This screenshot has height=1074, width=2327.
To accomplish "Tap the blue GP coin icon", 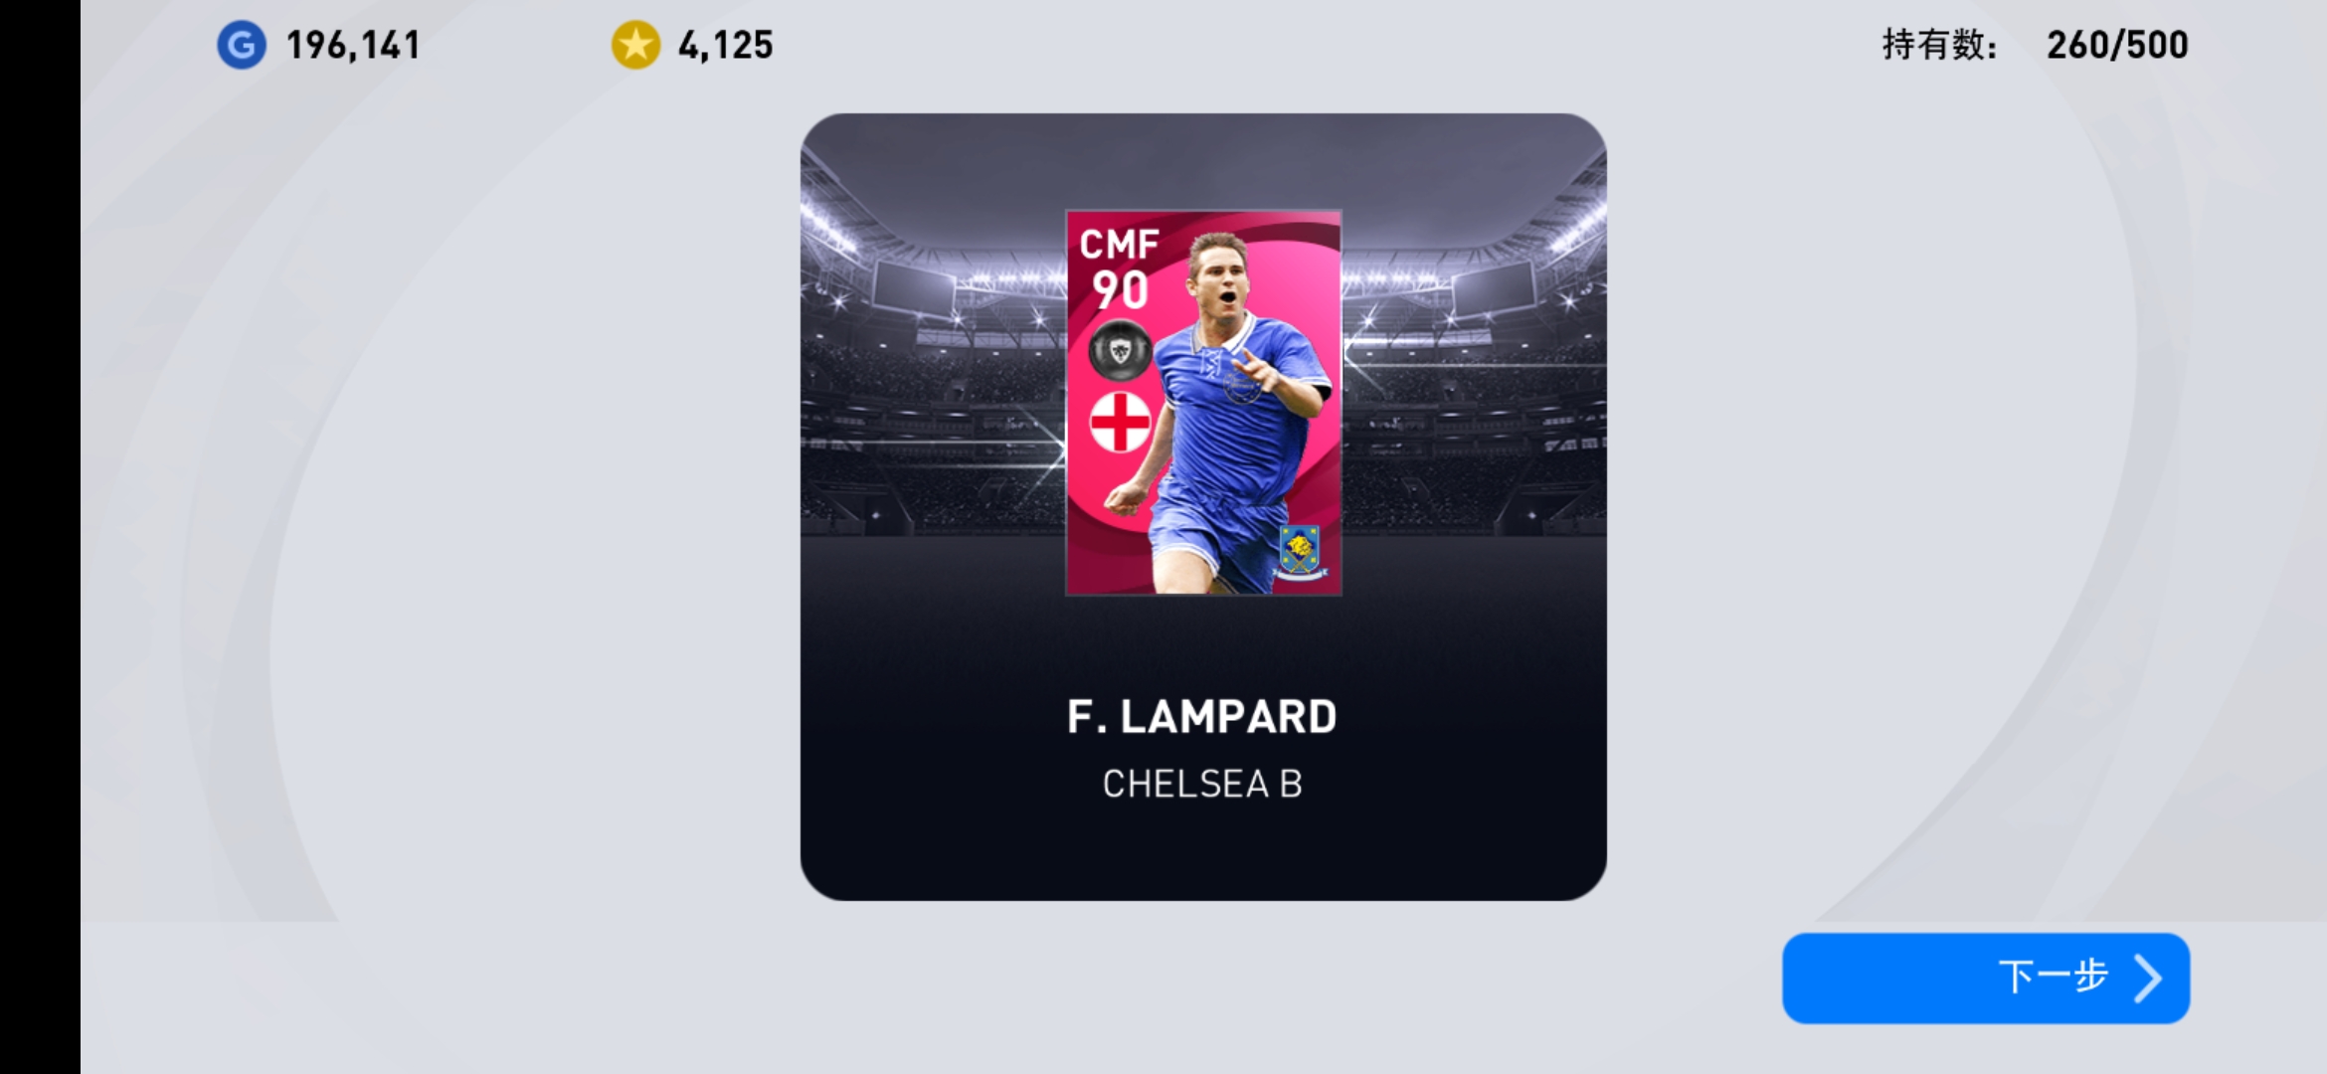I will (x=242, y=45).
